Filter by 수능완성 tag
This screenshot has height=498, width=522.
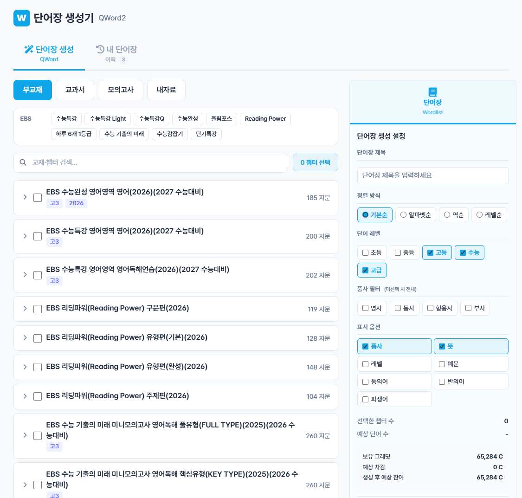click(187, 119)
